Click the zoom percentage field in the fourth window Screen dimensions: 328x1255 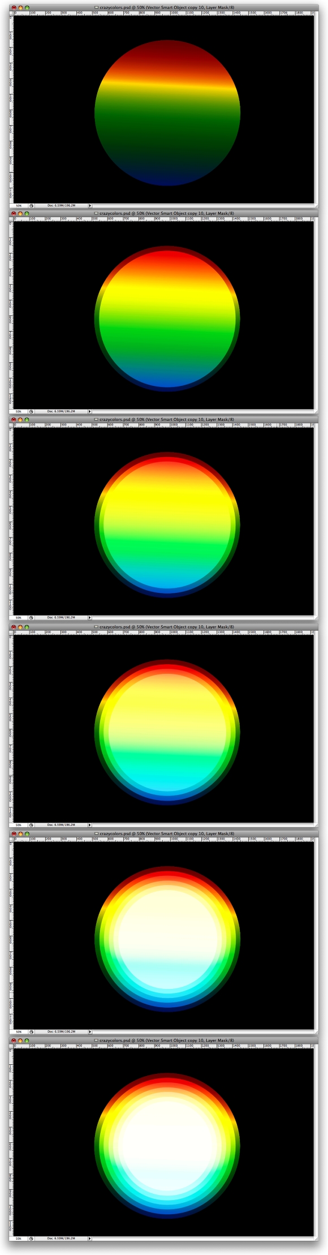click(19, 825)
